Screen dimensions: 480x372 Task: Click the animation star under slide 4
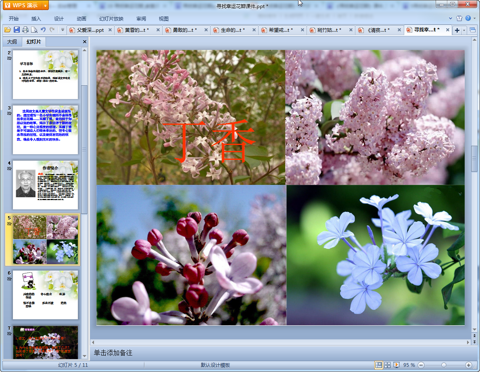click(9, 169)
